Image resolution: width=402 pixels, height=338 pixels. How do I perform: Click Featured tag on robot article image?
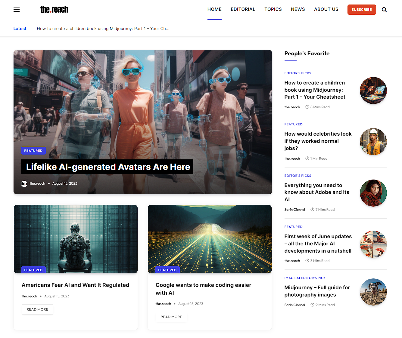(33, 270)
